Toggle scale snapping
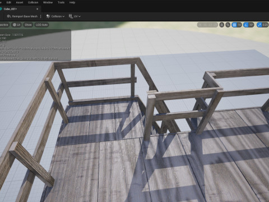This screenshot has height=202, width=269. click(259, 25)
